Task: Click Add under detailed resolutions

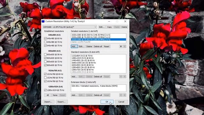Action: coord(74,46)
